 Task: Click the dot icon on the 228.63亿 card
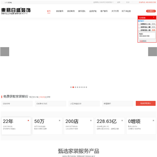122,120
